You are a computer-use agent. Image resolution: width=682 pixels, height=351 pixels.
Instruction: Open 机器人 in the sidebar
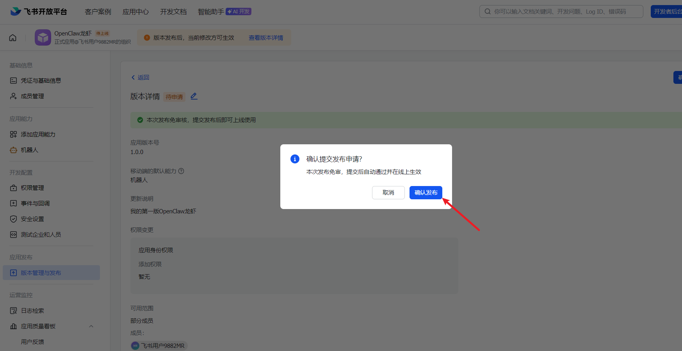(x=29, y=150)
